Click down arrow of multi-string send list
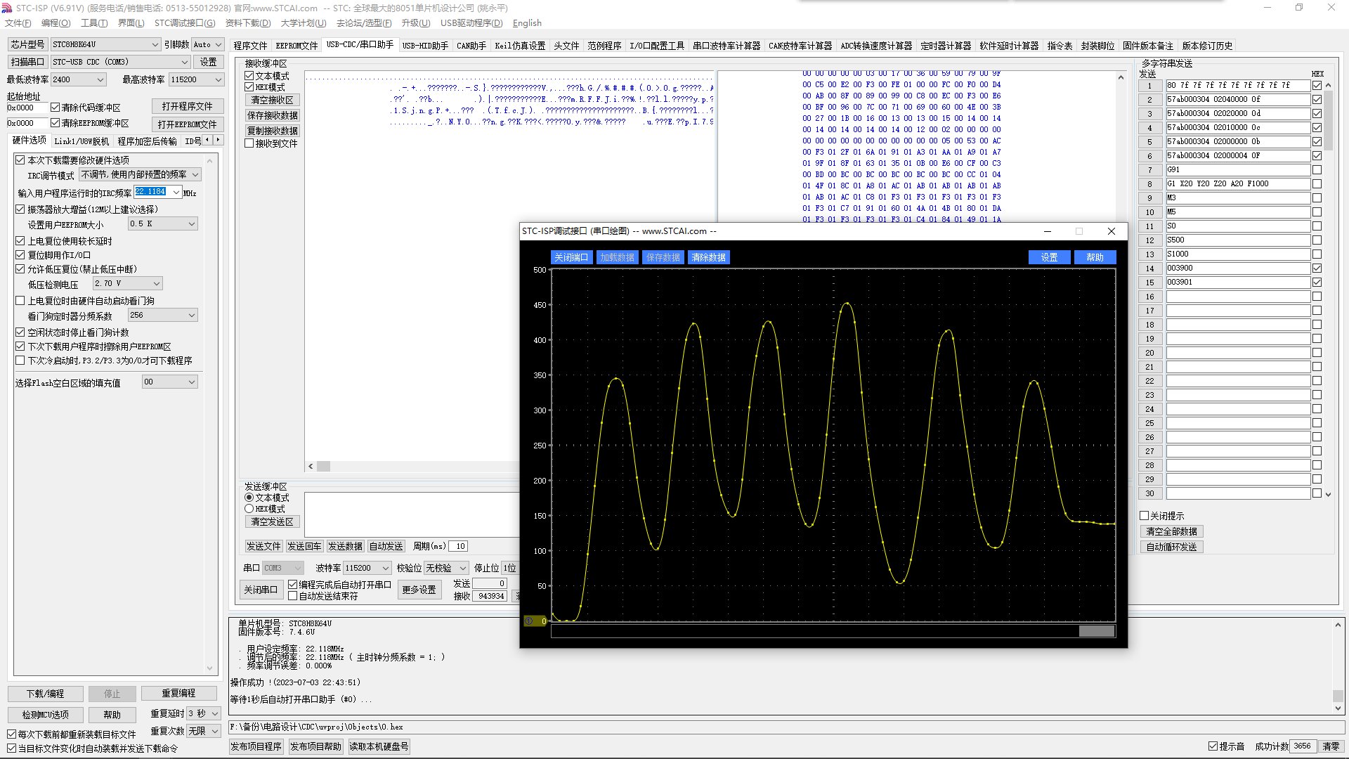 1329,494
